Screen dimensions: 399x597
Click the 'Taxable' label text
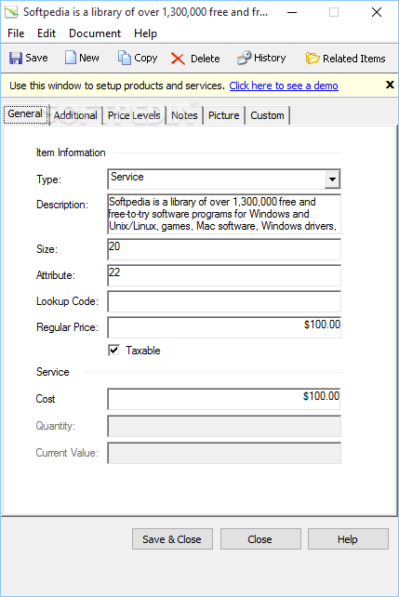tap(143, 351)
